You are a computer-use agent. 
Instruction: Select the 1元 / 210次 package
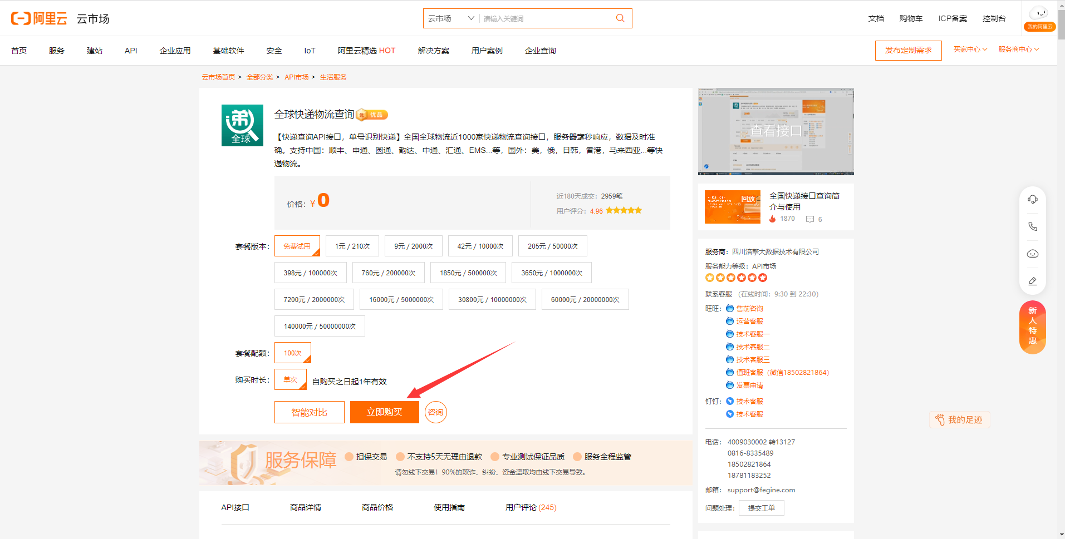pos(352,246)
